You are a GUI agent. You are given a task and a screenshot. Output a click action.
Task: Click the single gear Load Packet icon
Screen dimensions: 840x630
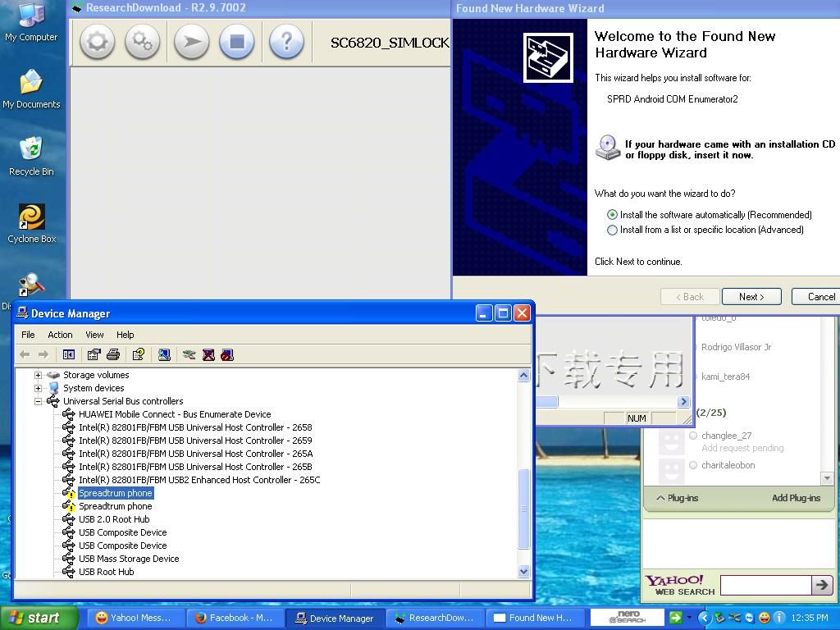tap(97, 42)
